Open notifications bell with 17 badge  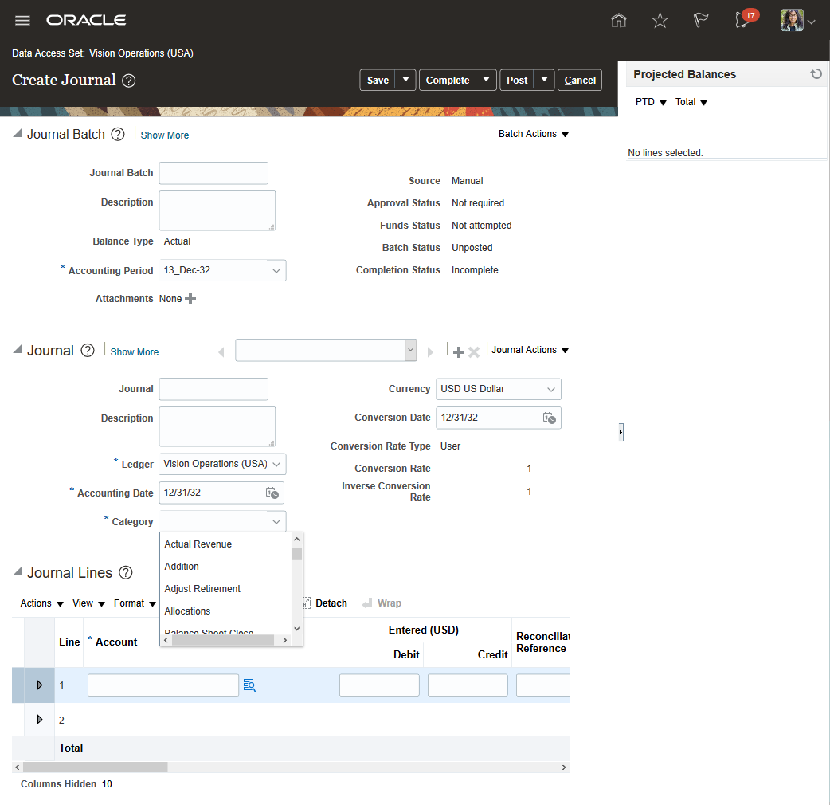(x=746, y=19)
